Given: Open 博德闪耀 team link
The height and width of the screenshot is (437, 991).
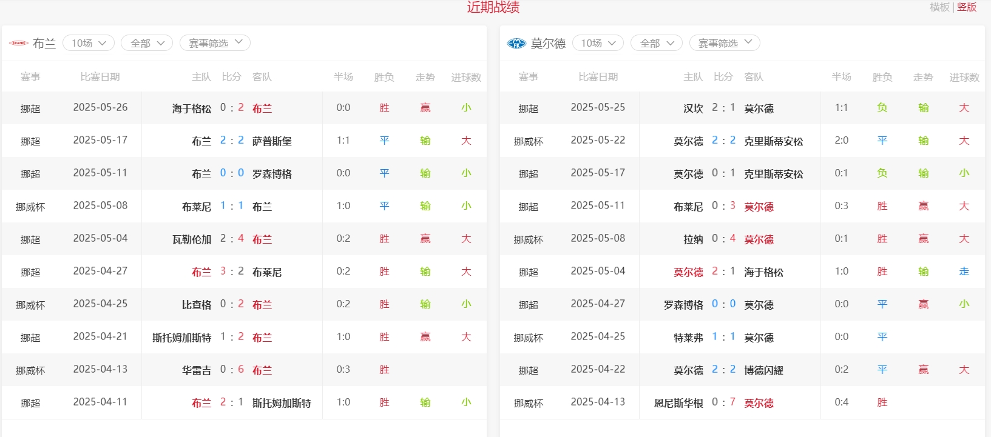Looking at the screenshot, I should [763, 370].
